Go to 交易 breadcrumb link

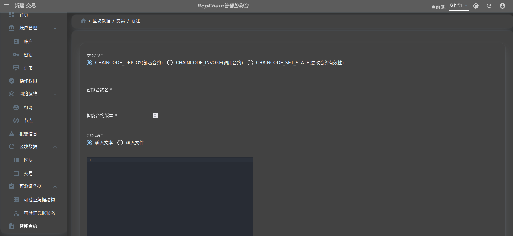121,21
